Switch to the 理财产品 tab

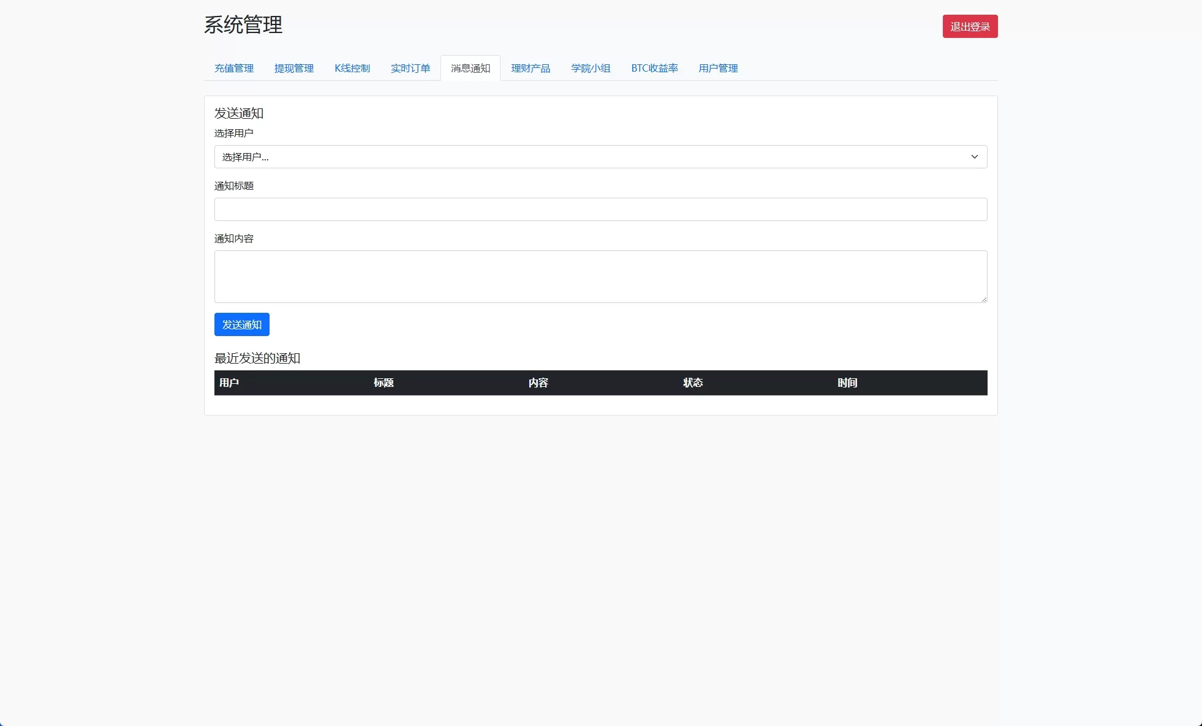click(531, 68)
